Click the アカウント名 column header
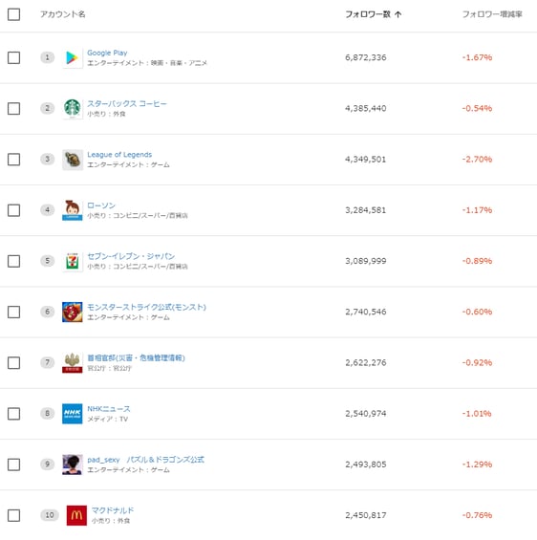537x540 pixels. (x=63, y=14)
